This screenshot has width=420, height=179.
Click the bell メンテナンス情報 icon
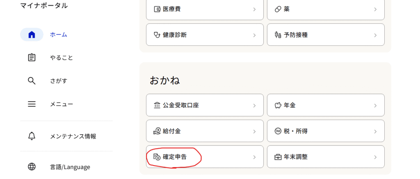(x=32, y=136)
